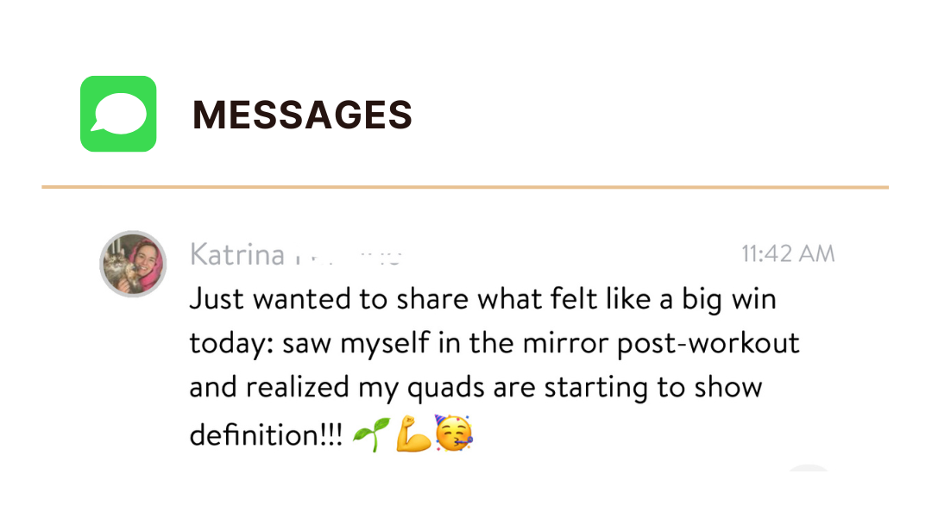Select the word "post-workout" in message
The width and height of the screenshot is (932, 524).
tap(708, 344)
